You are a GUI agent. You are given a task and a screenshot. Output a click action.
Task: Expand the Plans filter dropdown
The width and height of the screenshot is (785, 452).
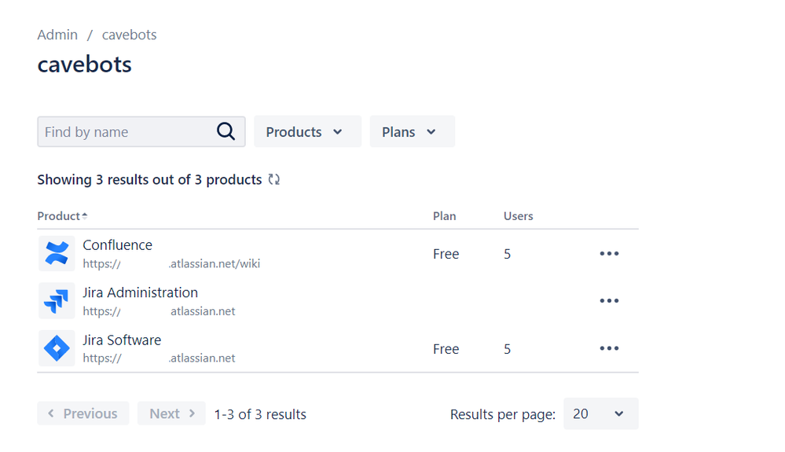pyautogui.click(x=412, y=131)
